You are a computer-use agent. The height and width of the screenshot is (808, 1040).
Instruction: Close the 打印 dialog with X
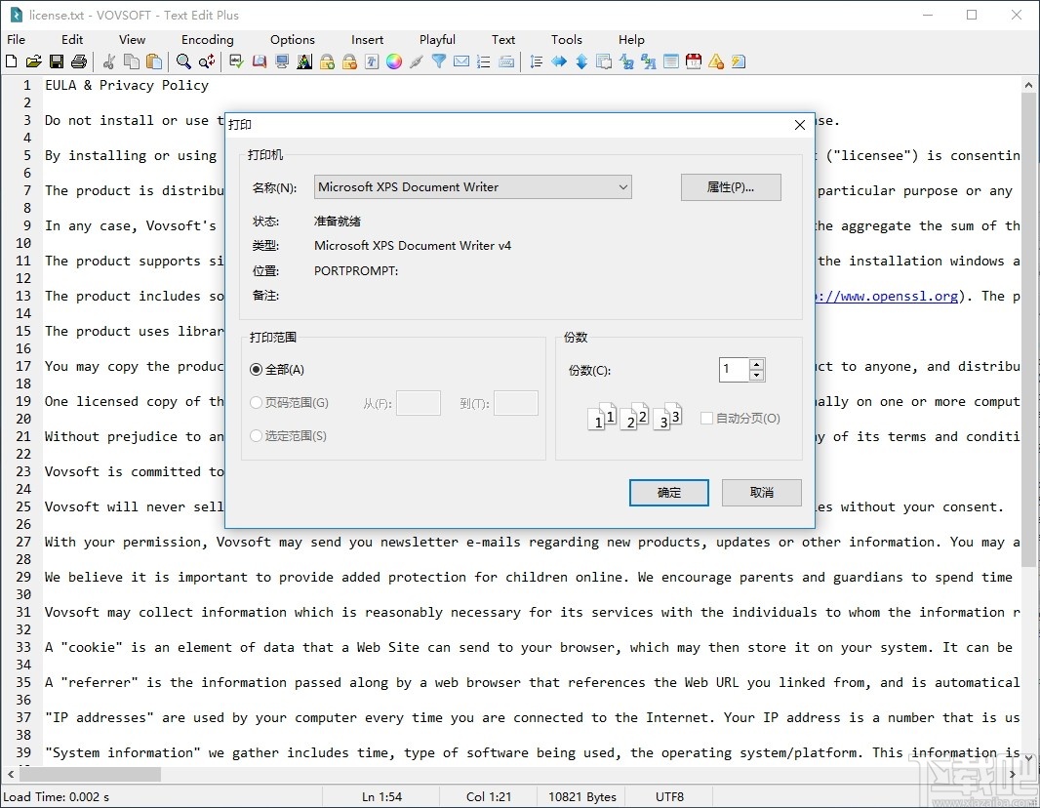point(800,125)
